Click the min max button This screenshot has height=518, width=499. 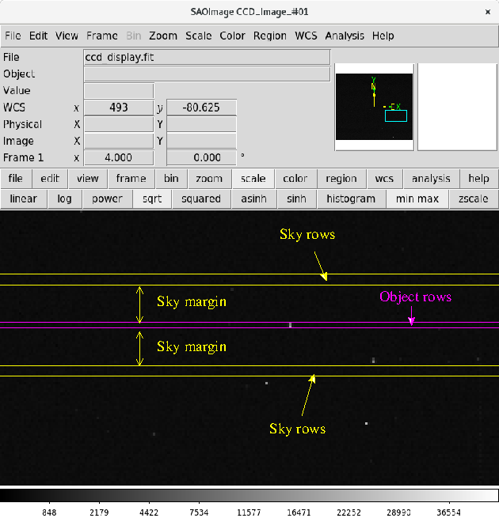point(417,199)
